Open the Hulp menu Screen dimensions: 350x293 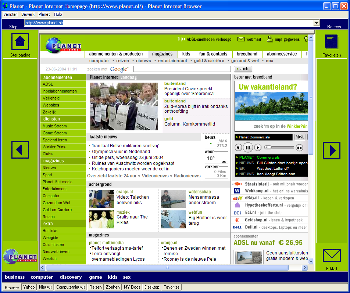(x=58, y=14)
